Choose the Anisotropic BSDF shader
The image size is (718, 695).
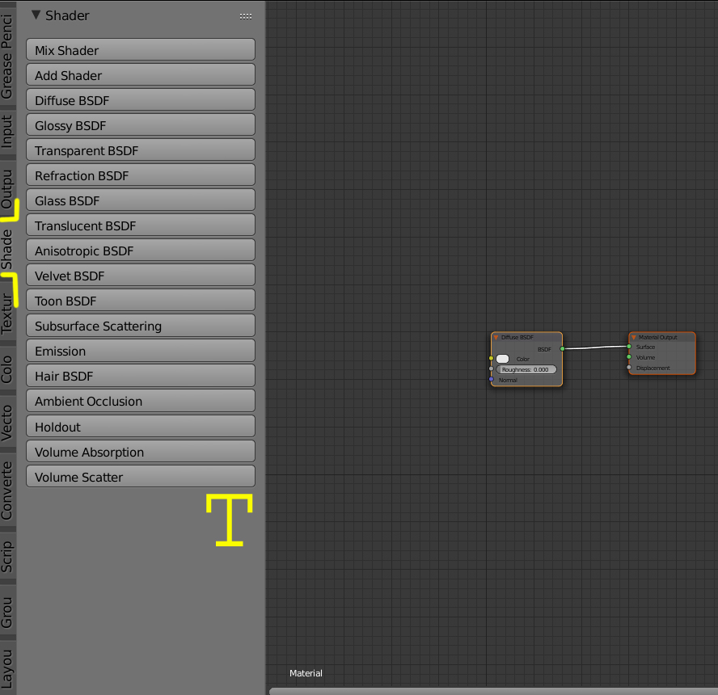(x=141, y=251)
